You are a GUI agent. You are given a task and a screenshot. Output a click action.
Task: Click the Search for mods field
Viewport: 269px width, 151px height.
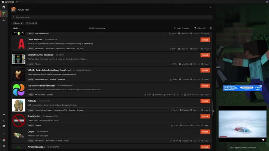(112, 17)
